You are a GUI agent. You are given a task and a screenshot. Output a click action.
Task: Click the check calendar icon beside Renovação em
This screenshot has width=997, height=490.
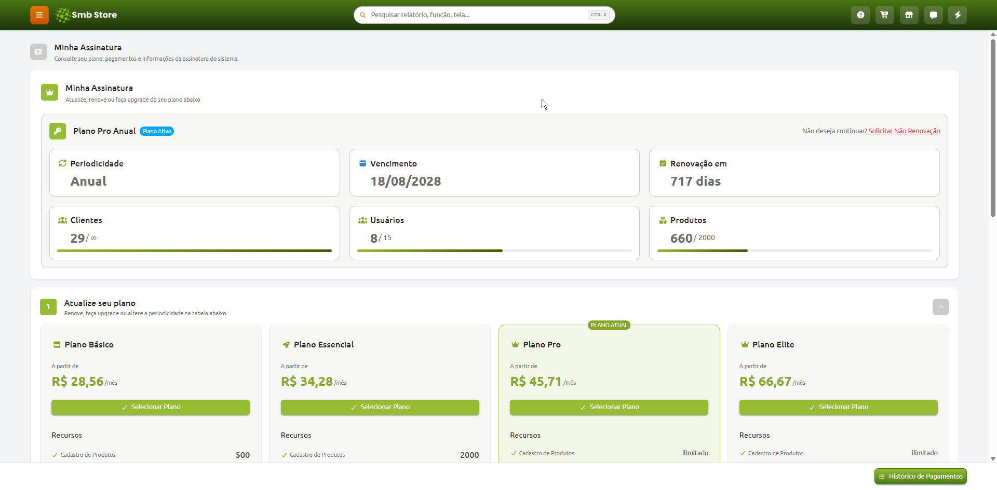(x=663, y=163)
